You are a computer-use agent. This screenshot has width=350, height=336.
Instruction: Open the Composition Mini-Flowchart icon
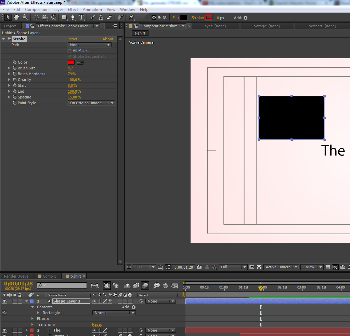(x=95, y=286)
